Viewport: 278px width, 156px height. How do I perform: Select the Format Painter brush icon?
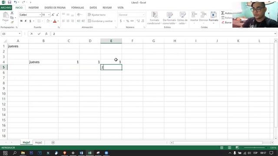click(x=12, y=22)
